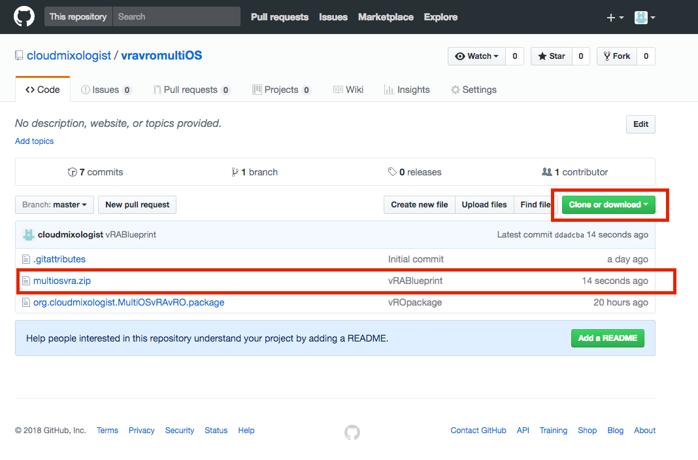Click Edit for the repository description
The image size is (698, 460).
coord(640,124)
